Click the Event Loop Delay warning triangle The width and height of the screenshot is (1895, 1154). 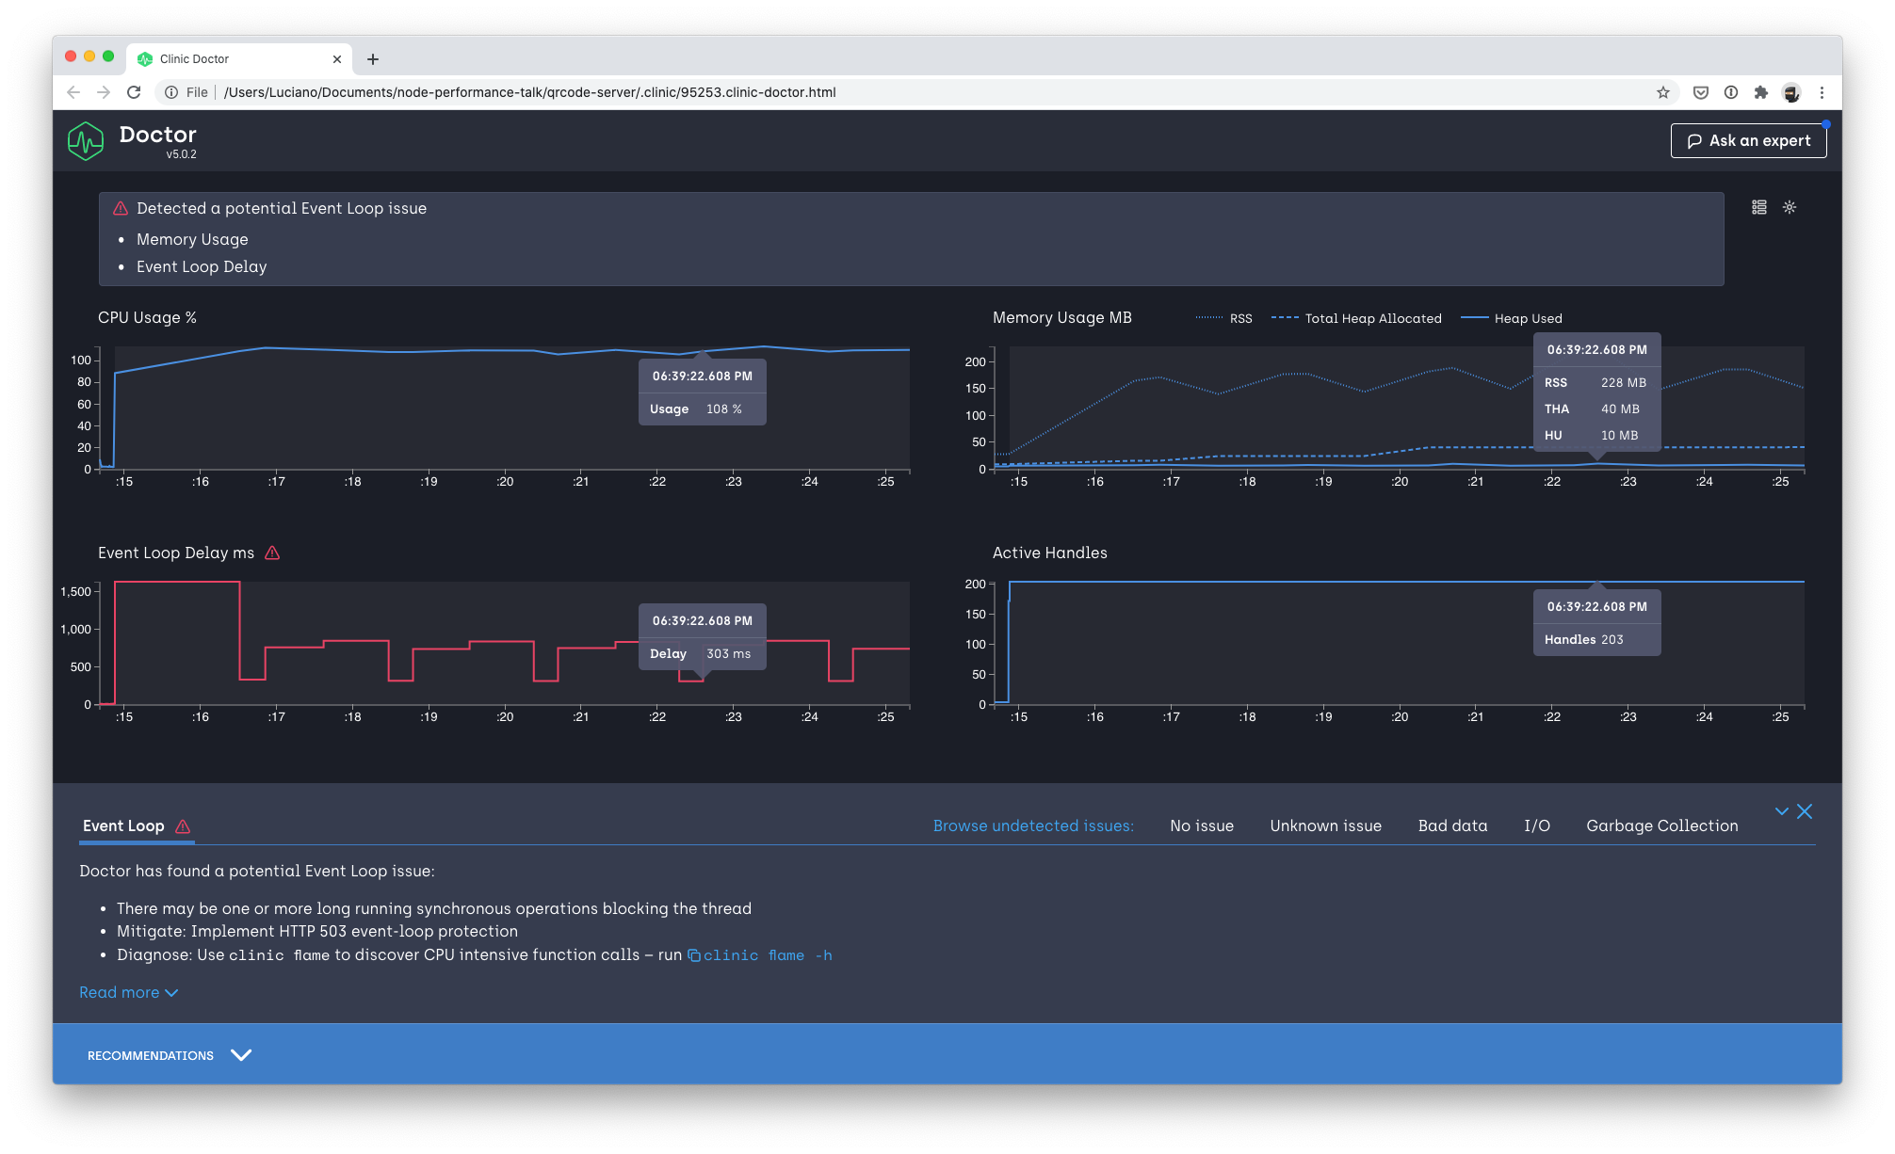272,553
